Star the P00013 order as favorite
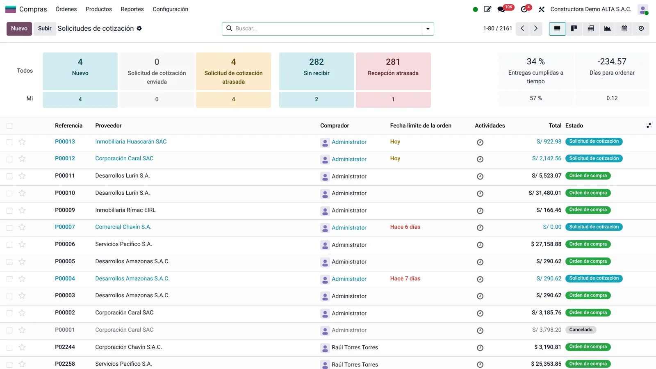The width and height of the screenshot is (656, 369). (x=22, y=142)
